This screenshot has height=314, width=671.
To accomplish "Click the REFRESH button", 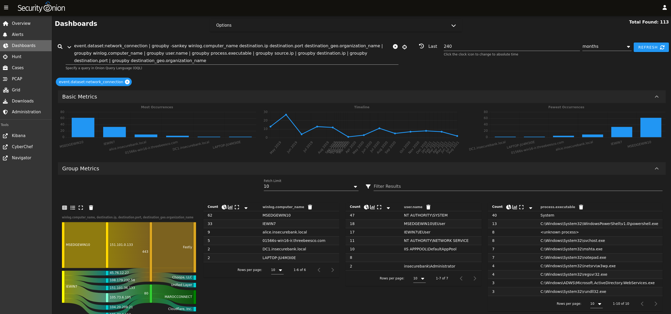I will (651, 47).
